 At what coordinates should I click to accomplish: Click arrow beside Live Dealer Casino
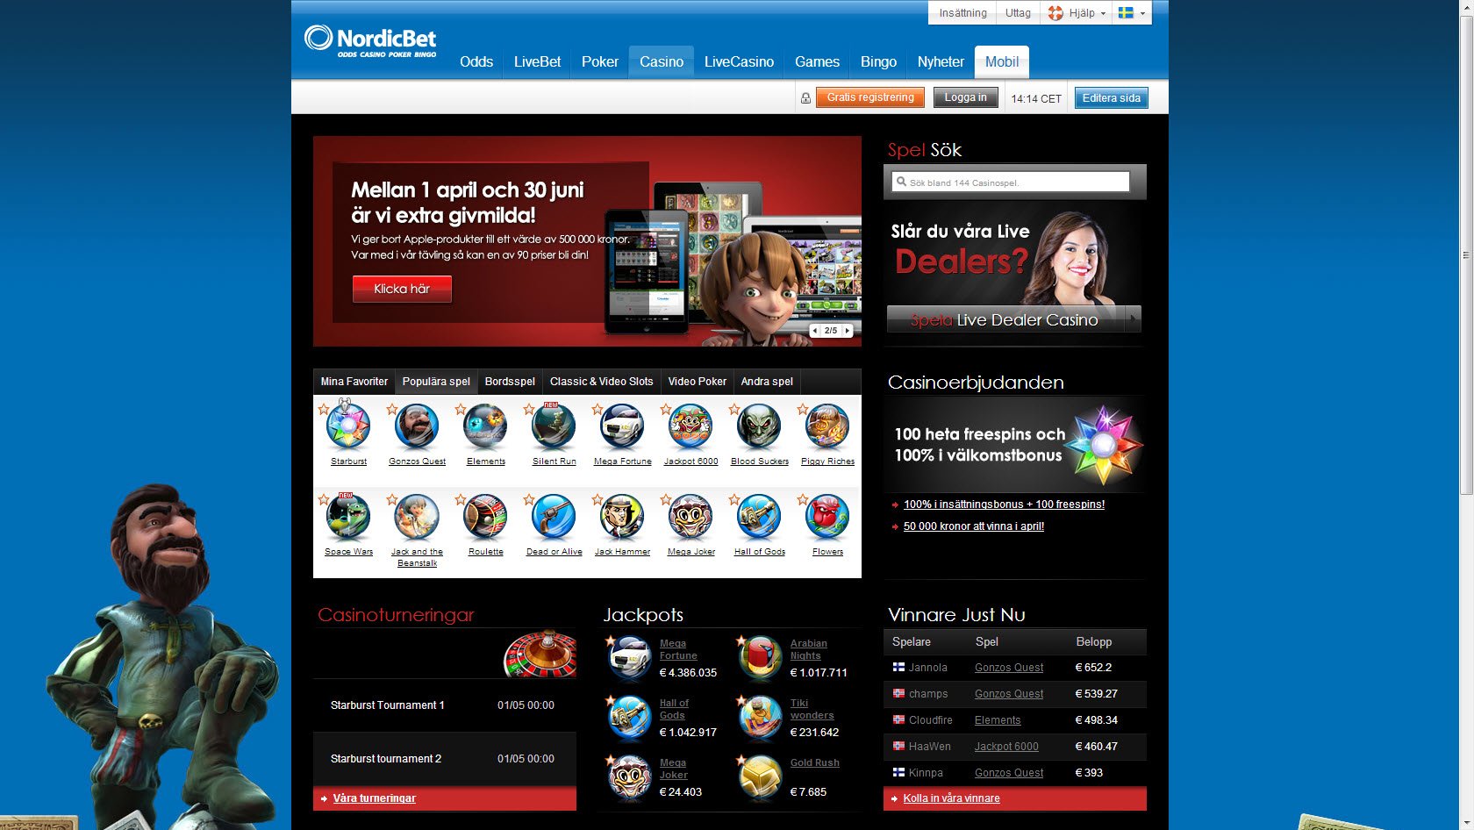point(1134,319)
